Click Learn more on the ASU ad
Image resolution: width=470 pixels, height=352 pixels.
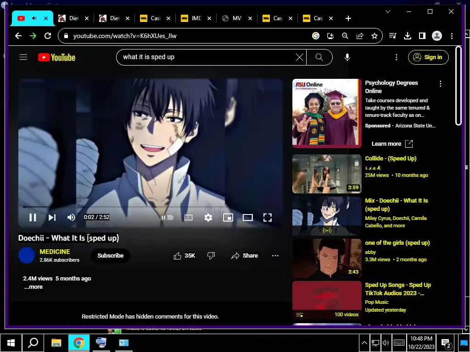pyautogui.click(x=392, y=143)
